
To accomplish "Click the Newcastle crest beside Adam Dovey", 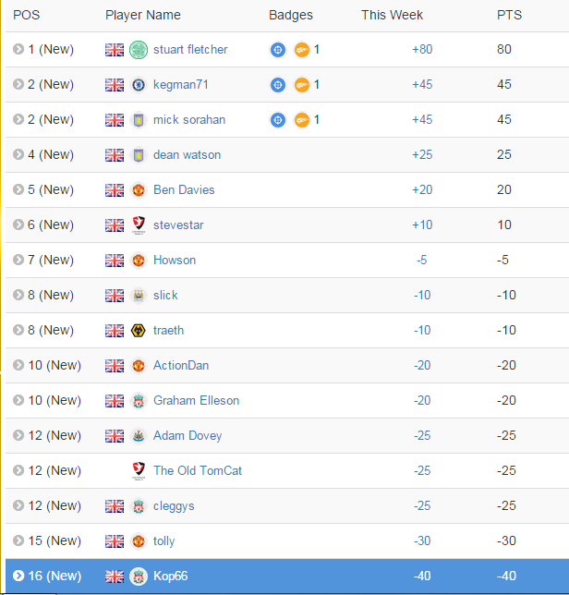I will [139, 436].
